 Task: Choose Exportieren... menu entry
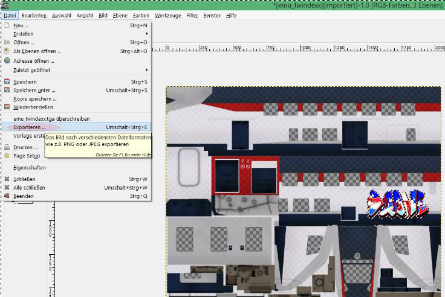tap(76, 127)
